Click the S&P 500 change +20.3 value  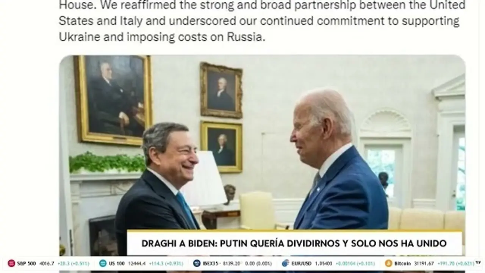click(64, 263)
